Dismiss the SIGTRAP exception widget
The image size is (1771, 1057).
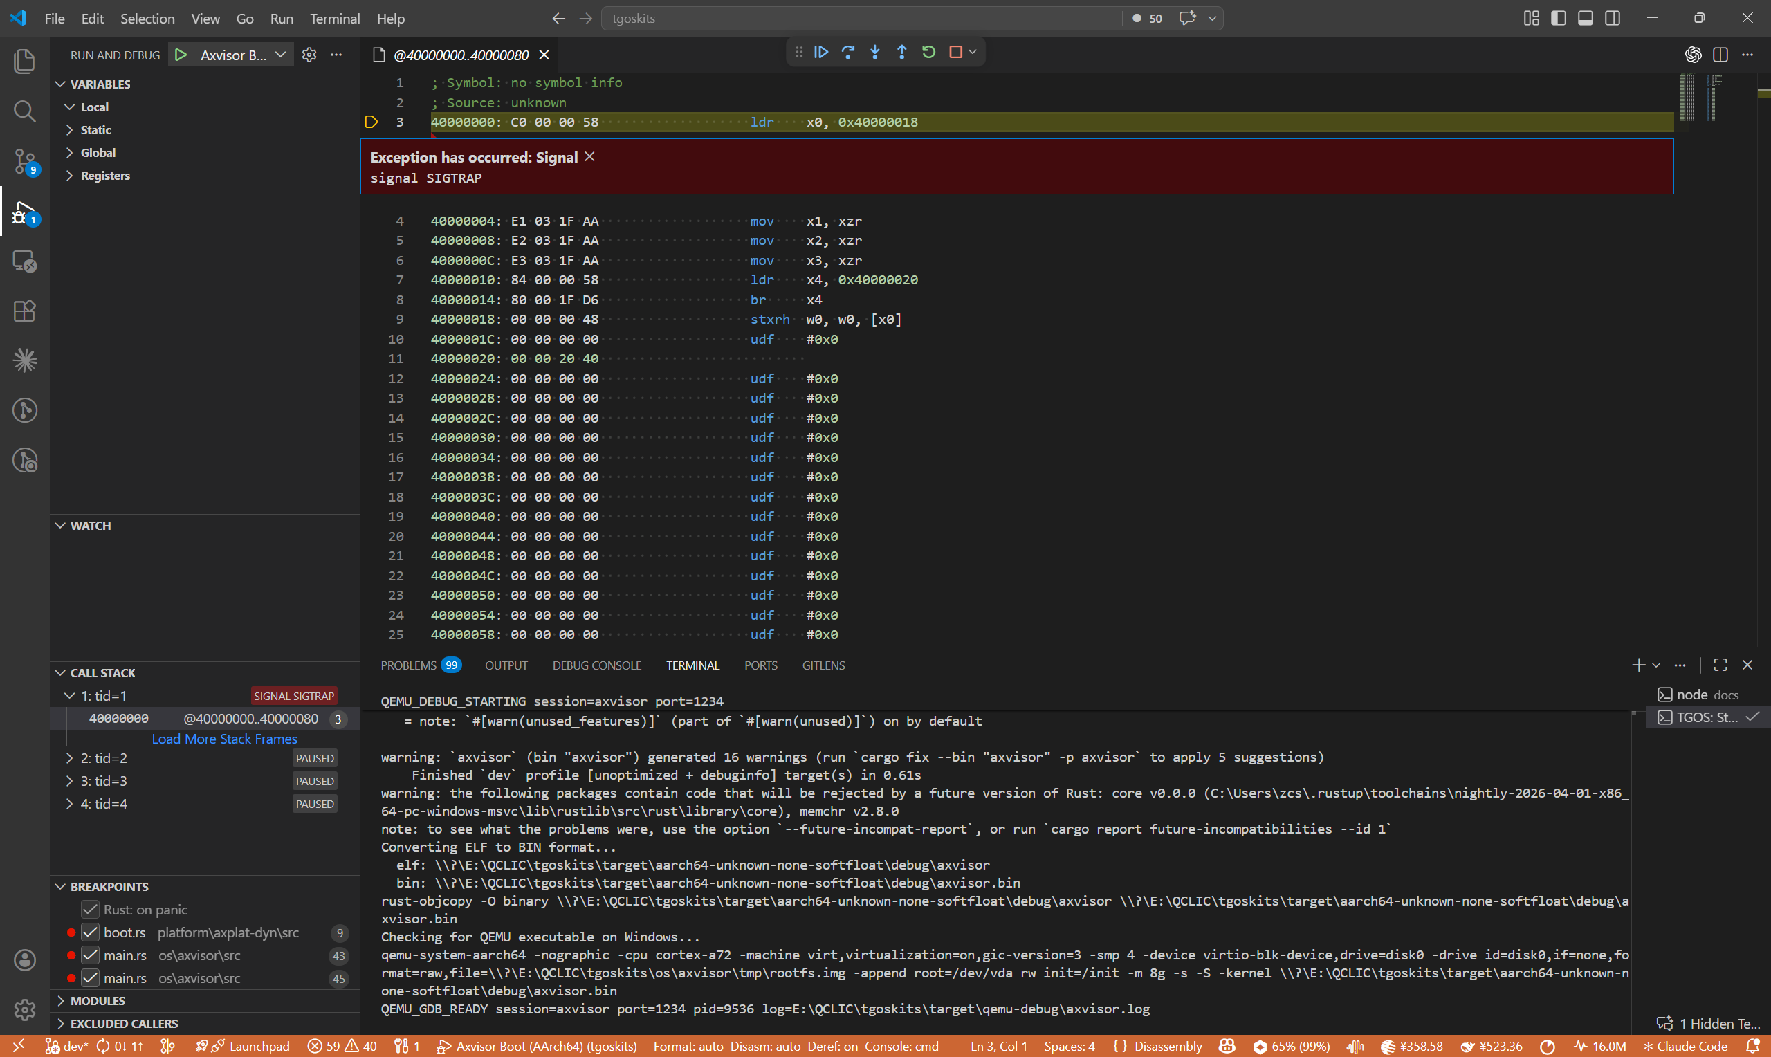[589, 157]
